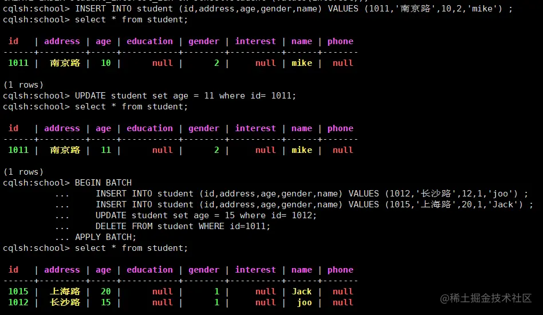Click the 'DELETE FROM student WHERE id=1011' line
Screen dimensions: 543x315
[x=183, y=226]
